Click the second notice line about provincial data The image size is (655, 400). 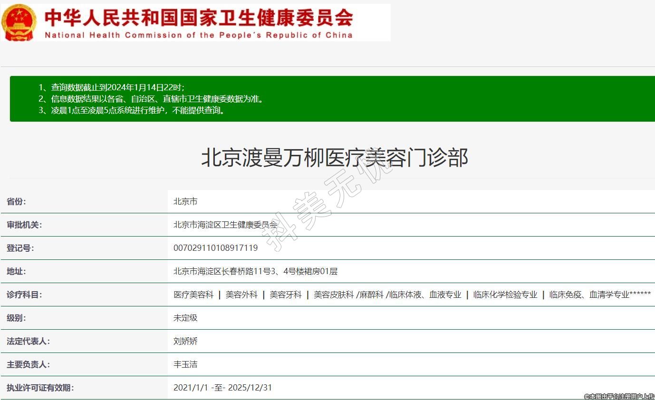click(151, 99)
